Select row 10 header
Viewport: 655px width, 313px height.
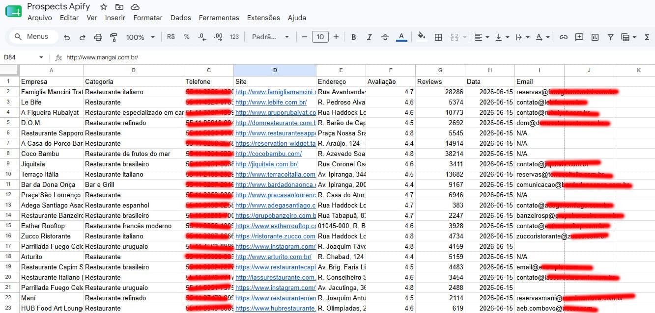pos(8,174)
